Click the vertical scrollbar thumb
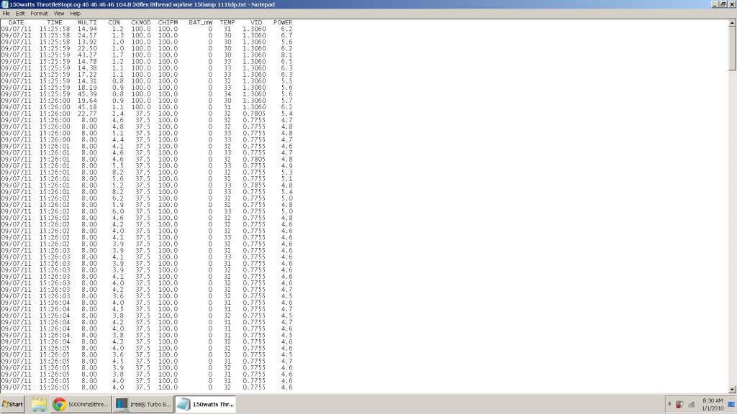This screenshot has width=737, height=414. pos(732,48)
